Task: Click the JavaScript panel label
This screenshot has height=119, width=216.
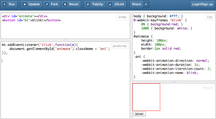Action: [x=119, y=46]
